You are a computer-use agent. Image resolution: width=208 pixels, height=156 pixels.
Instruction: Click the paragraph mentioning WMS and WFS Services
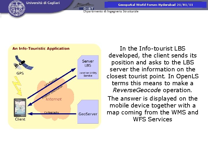point(153,109)
